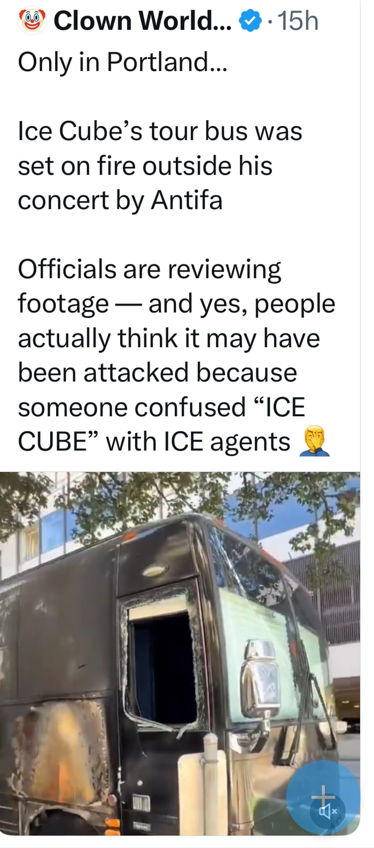Open the clown face profile avatar
Image resolution: width=374 pixels, height=848 pixels.
pyautogui.click(x=33, y=20)
